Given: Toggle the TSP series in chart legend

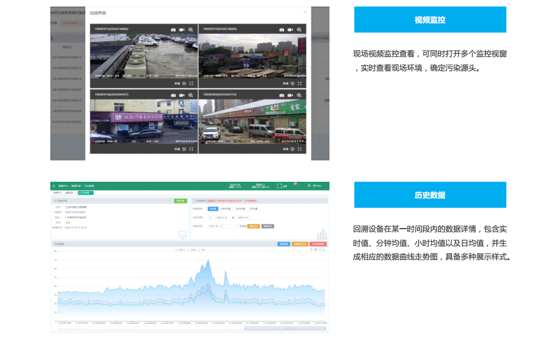Looking at the screenshot, I should pos(202,250).
